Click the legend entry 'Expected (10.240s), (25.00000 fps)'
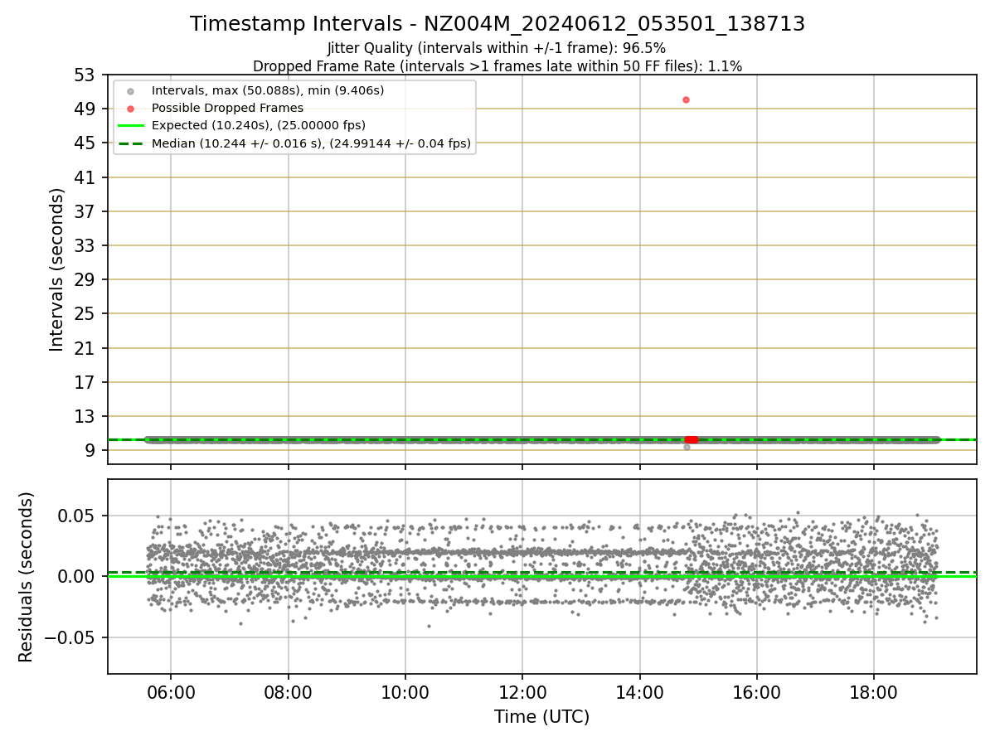The image size is (995, 746). click(259, 125)
